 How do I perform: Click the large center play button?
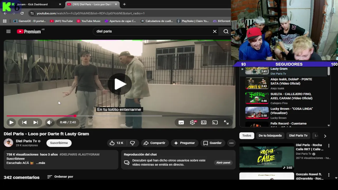pos(120,84)
